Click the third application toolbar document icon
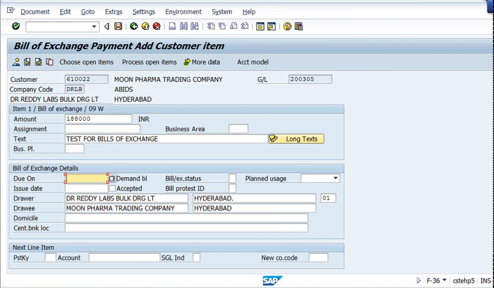This screenshot has height=288, width=494. tap(39, 62)
